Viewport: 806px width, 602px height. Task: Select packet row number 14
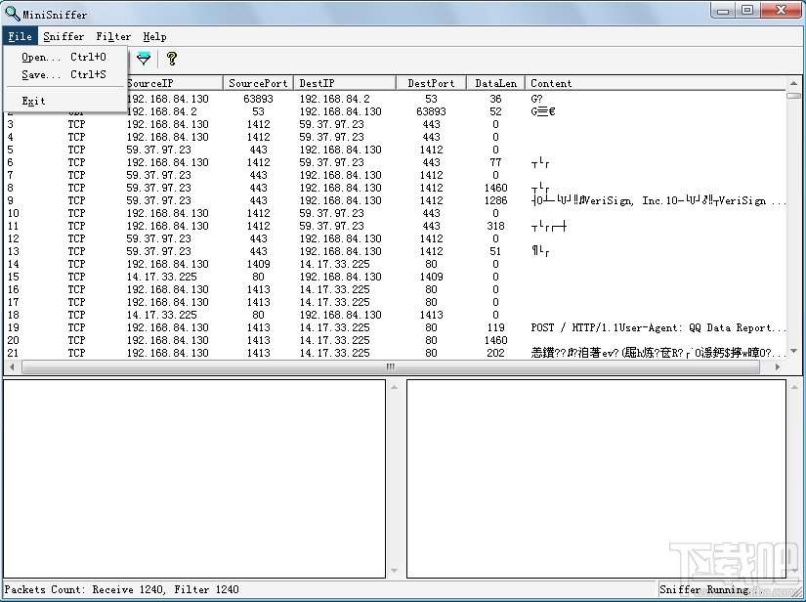tap(396, 264)
